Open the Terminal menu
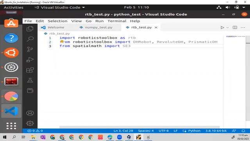Image resolution: width=250 pixels, height=141 pixels. click(x=117, y=21)
